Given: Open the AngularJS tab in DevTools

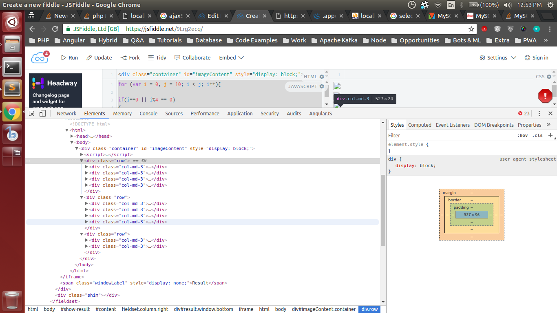Looking at the screenshot, I should click(320, 114).
